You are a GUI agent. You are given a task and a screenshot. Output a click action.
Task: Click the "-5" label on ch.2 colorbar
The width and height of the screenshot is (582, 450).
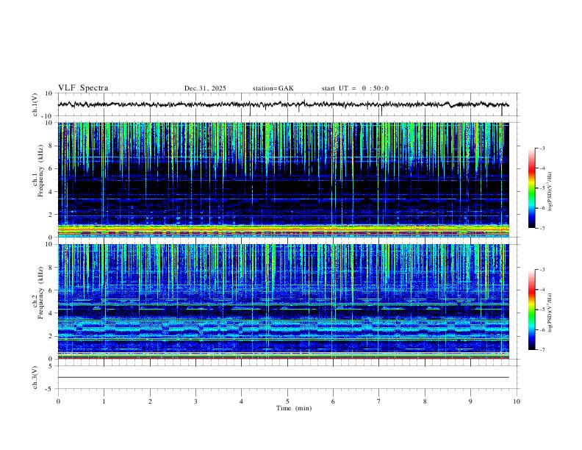pos(542,310)
